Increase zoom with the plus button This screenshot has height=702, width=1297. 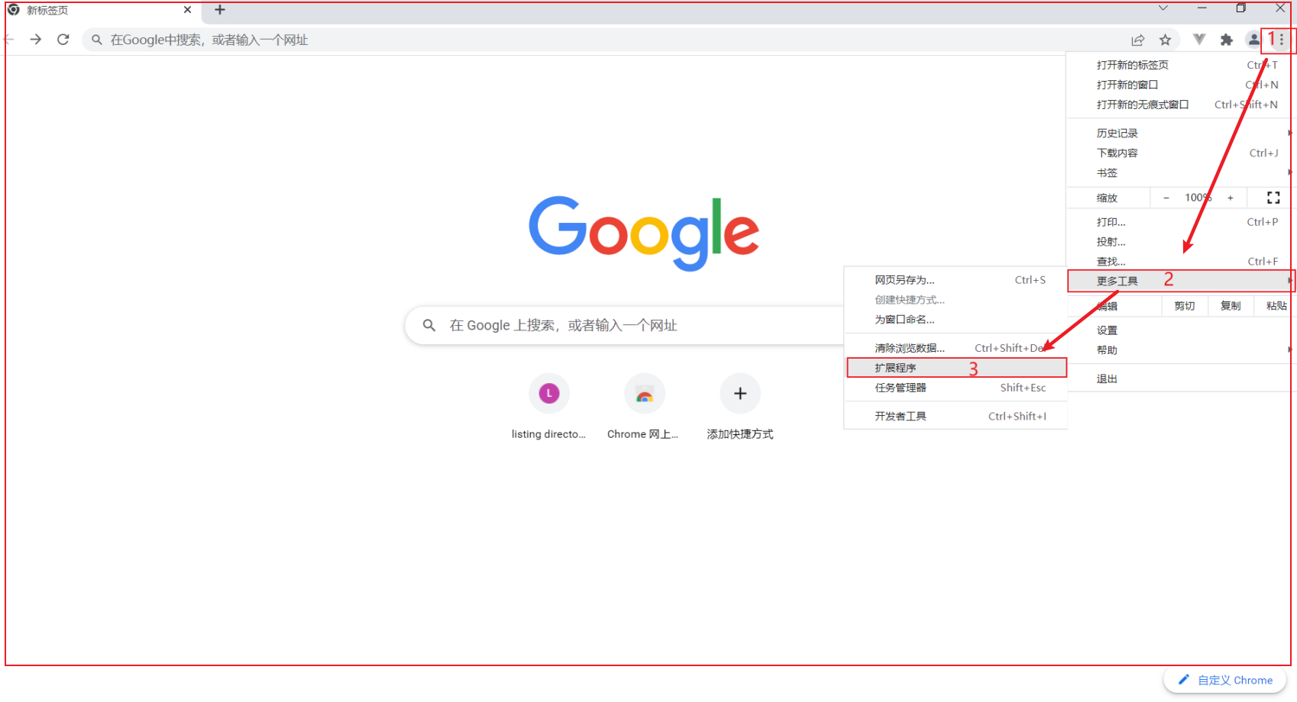[x=1231, y=198]
